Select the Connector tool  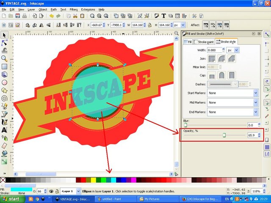click(x=4, y=162)
